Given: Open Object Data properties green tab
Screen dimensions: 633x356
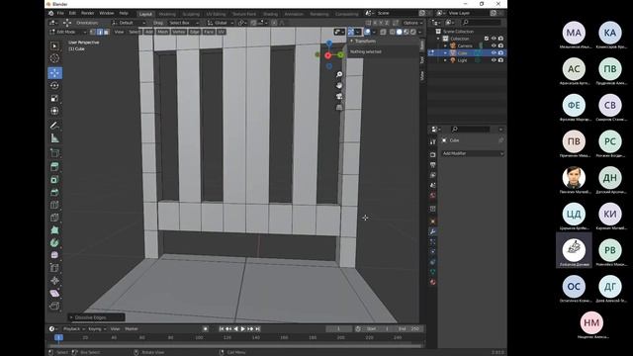Looking at the screenshot, I should (x=433, y=272).
